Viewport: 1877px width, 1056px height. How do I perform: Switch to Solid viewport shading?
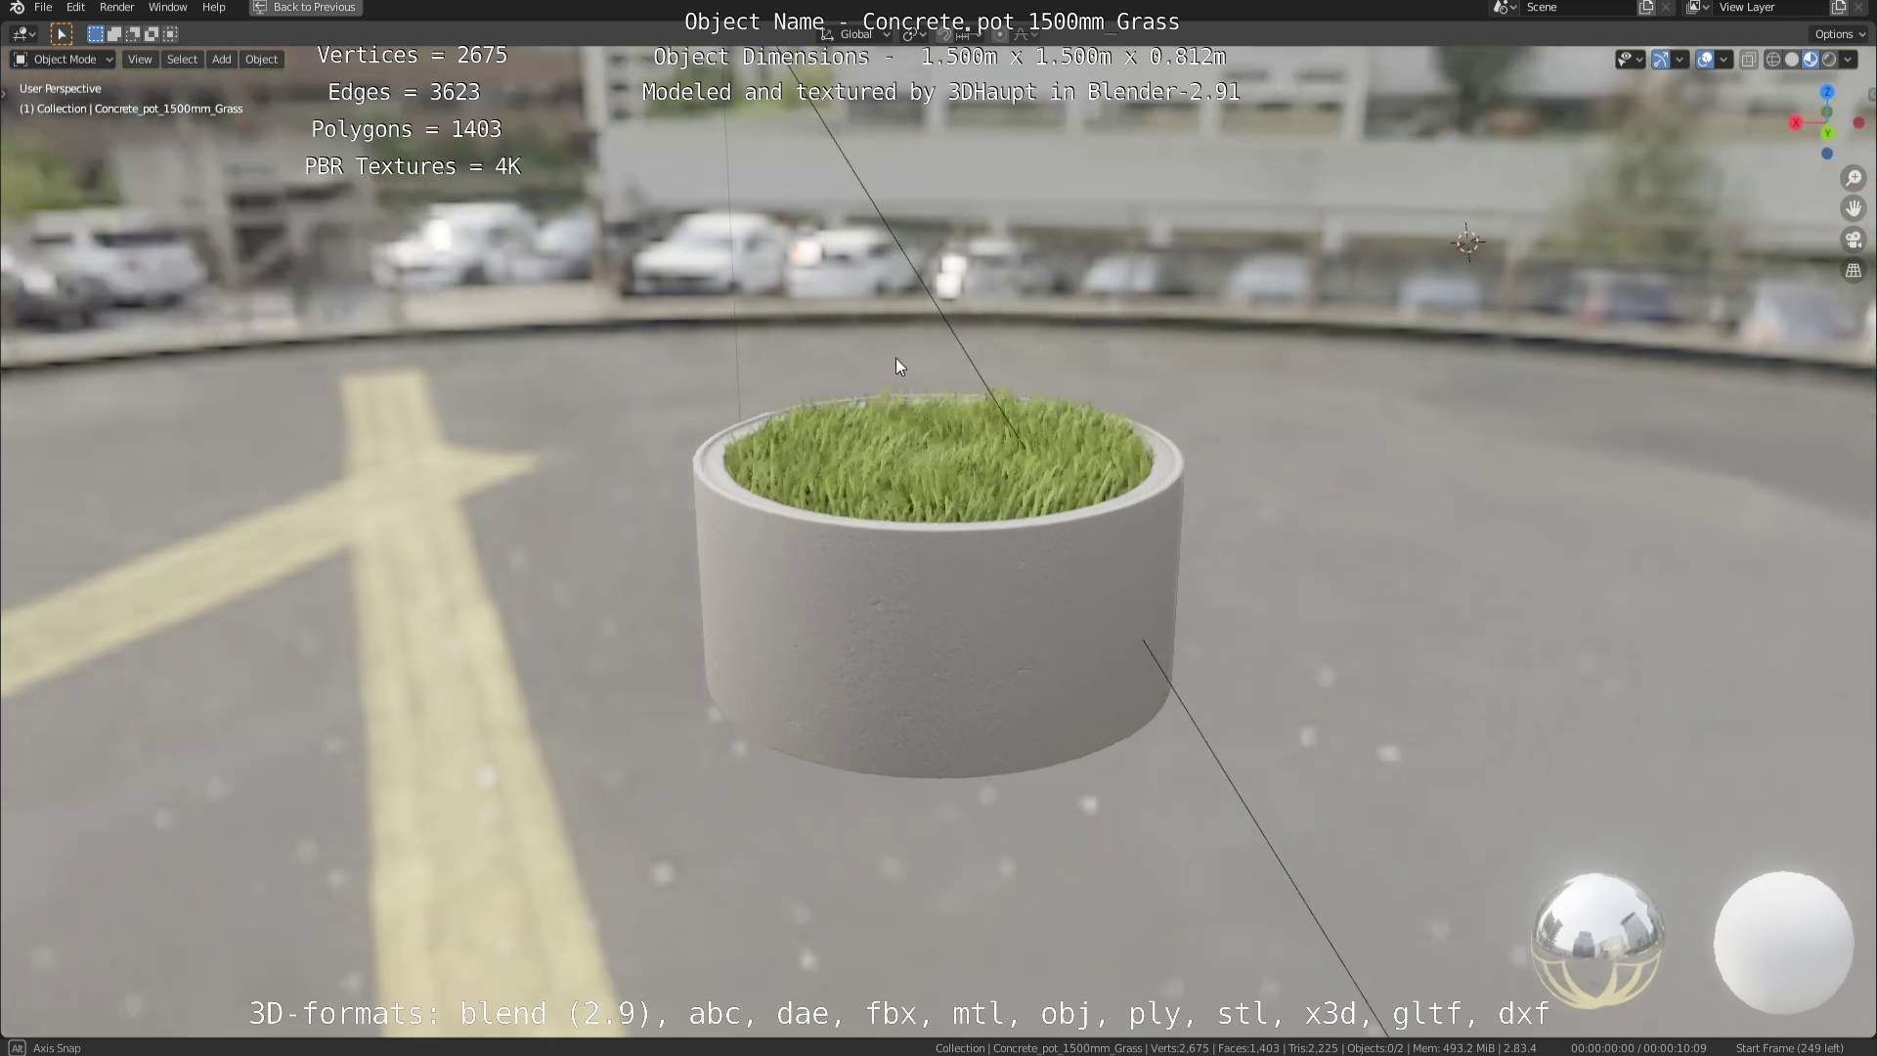click(1791, 60)
